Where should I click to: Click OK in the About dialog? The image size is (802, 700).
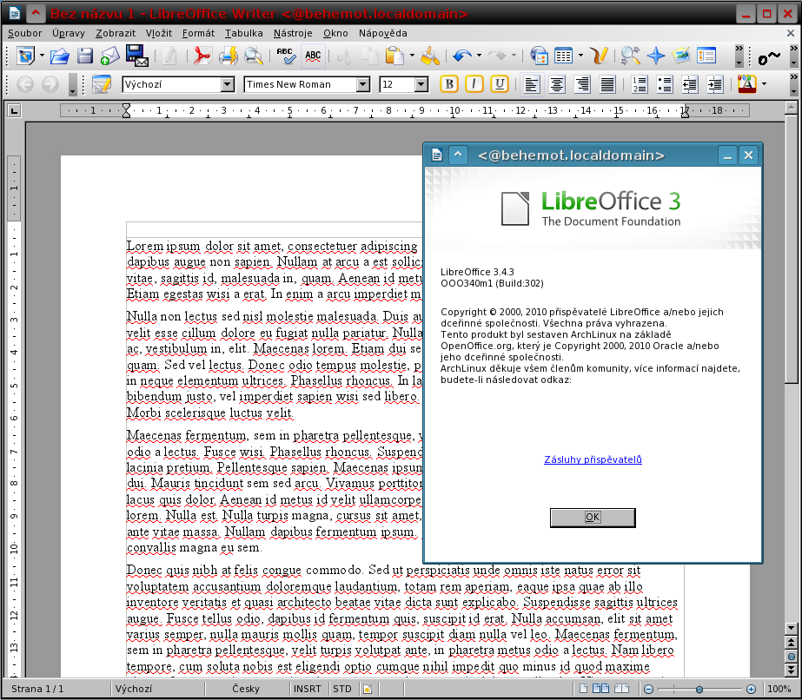(593, 518)
